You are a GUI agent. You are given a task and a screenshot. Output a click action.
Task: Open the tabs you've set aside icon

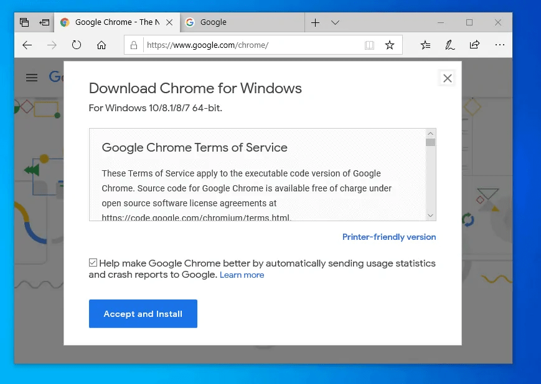click(24, 22)
